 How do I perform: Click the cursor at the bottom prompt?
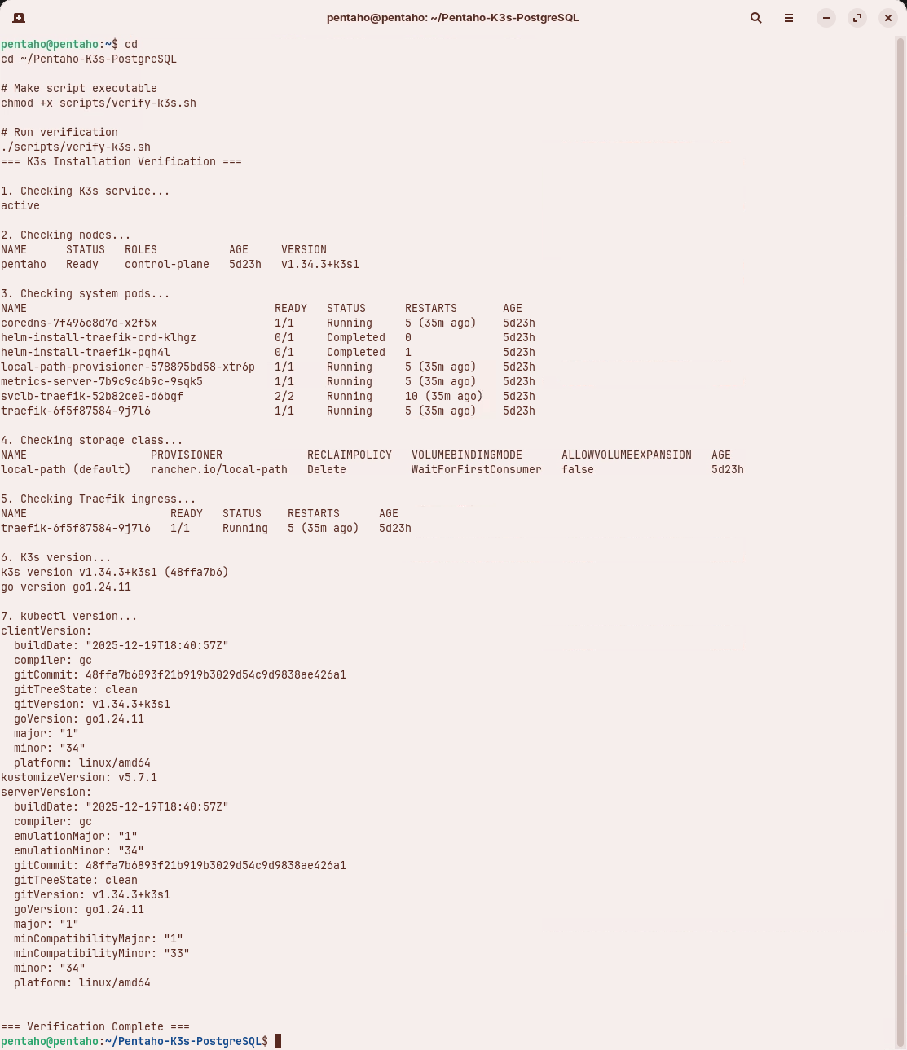[278, 1041]
